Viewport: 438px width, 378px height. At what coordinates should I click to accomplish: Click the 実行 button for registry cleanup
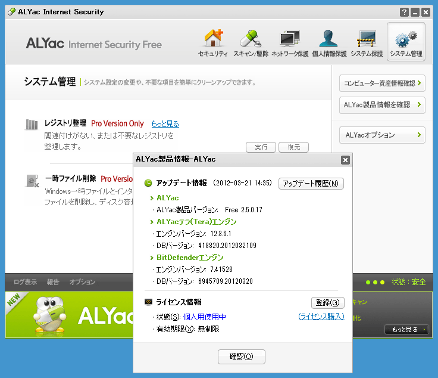click(261, 147)
